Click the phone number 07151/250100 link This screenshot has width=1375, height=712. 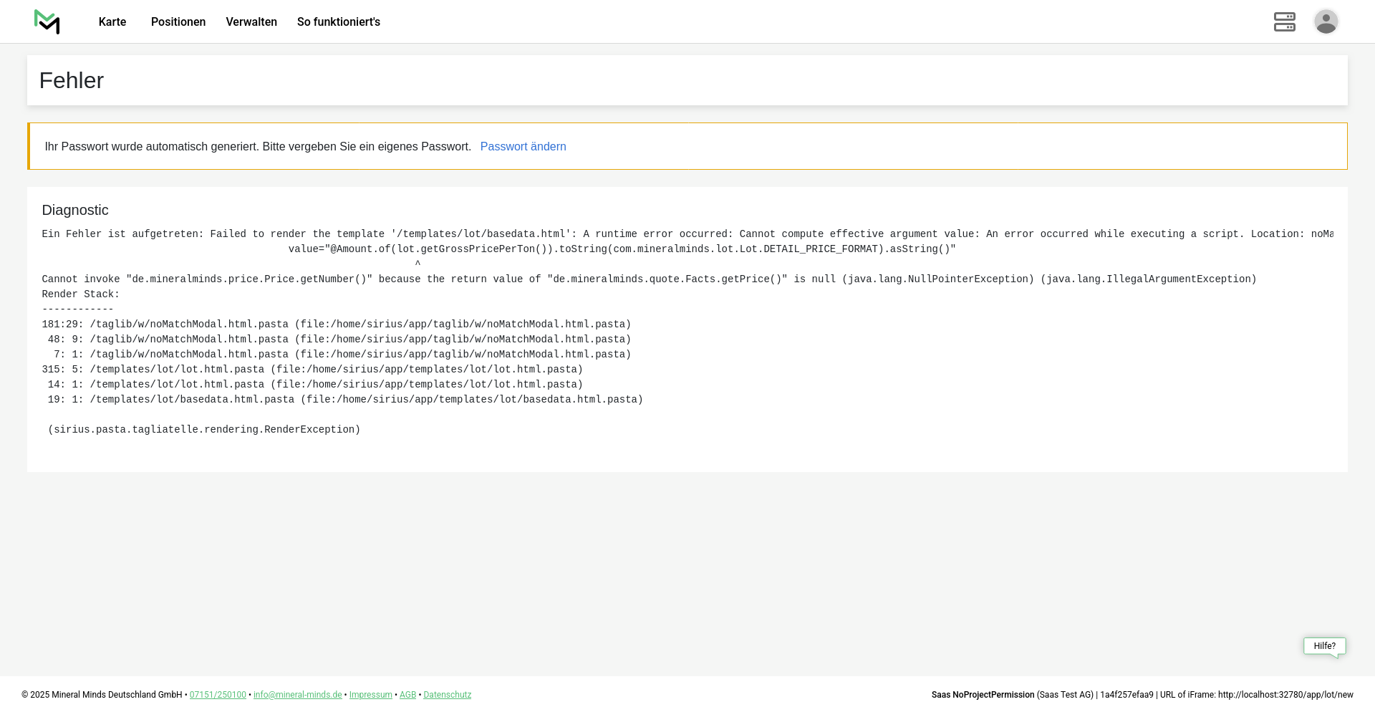point(218,695)
